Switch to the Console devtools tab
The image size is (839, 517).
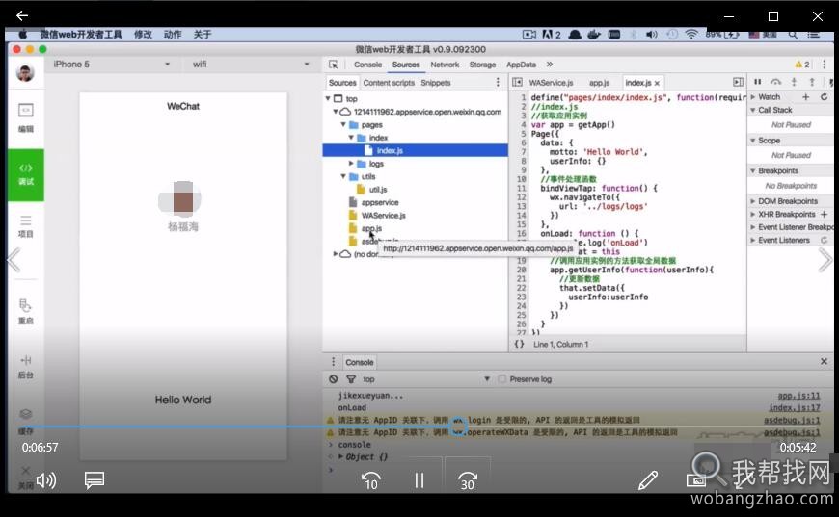click(x=367, y=65)
